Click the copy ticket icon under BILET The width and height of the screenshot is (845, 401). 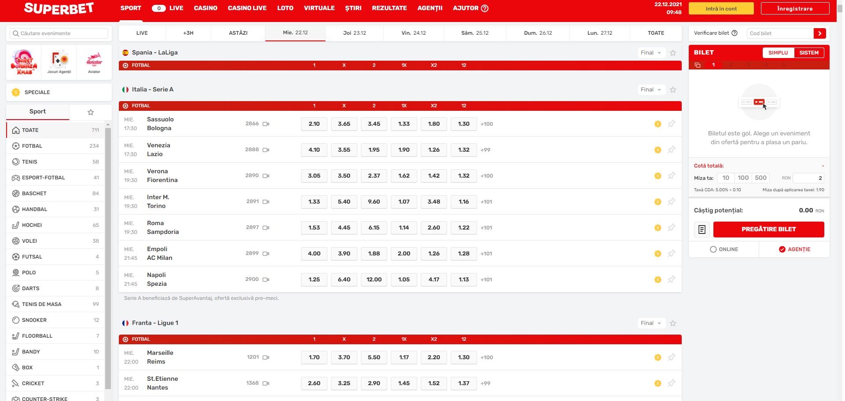tap(698, 65)
